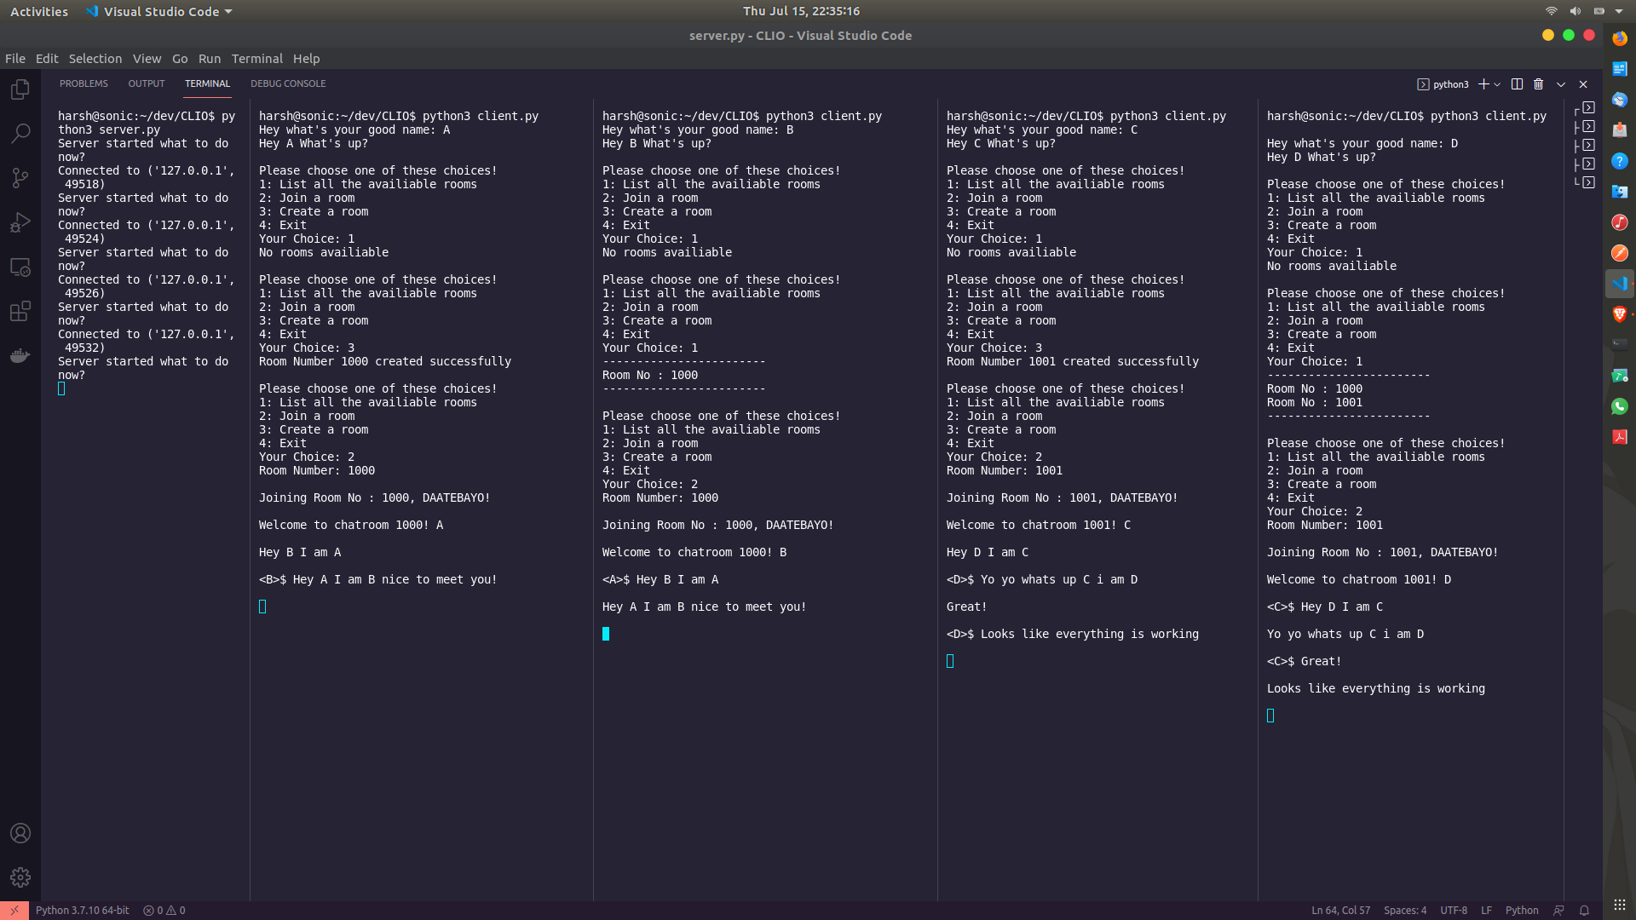
Task: Open the Run and Debug icon
Action: (20, 222)
